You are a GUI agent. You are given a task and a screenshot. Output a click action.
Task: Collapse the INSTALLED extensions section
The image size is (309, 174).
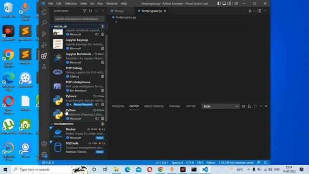pyautogui.click(x=52, y=27)
